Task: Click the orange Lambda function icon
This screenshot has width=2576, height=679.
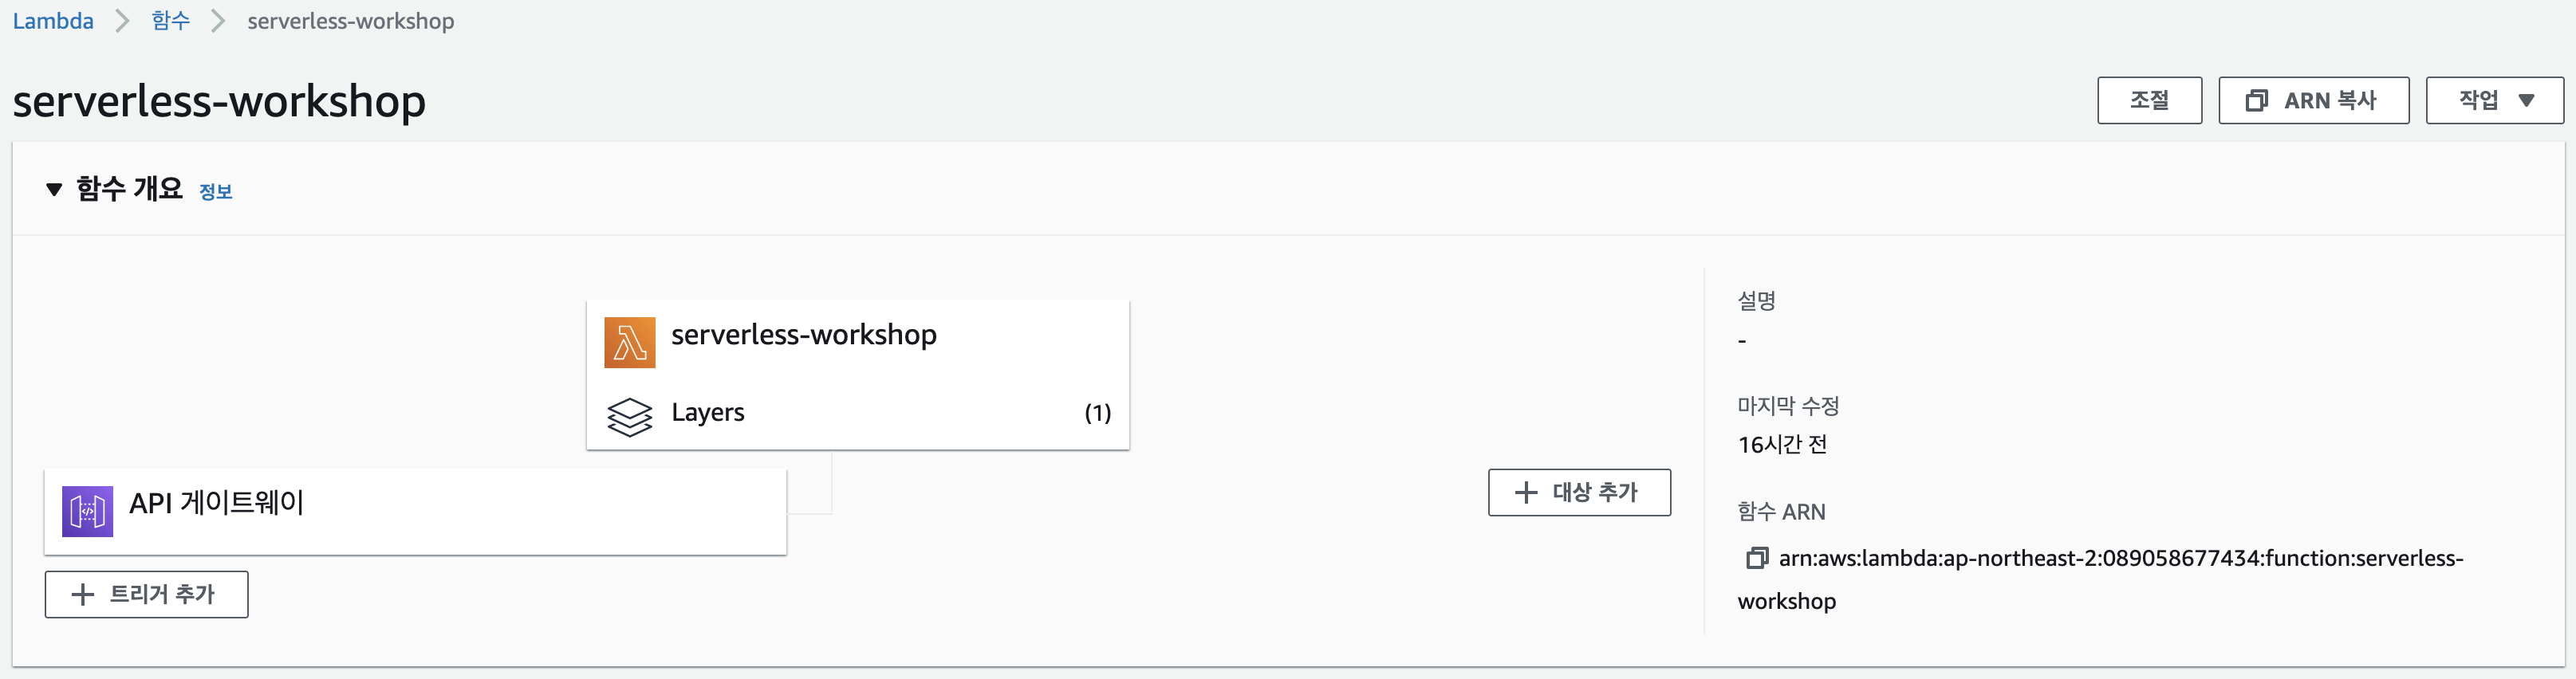Action: click(629, 342)
